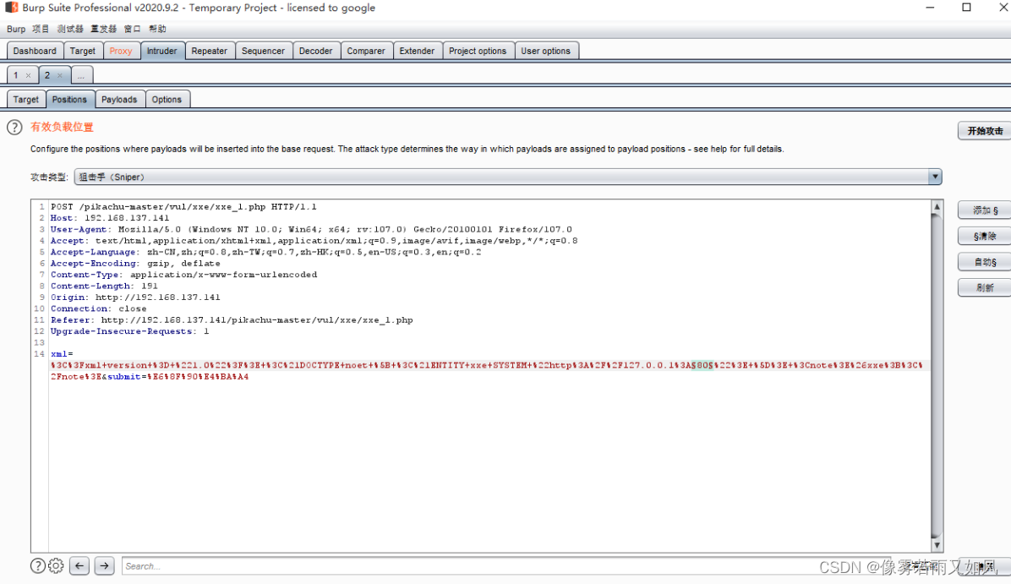This screenshot has height=584, width=1011.
Task: Open the 帮助 menu
Action: [x=157, y=29]
